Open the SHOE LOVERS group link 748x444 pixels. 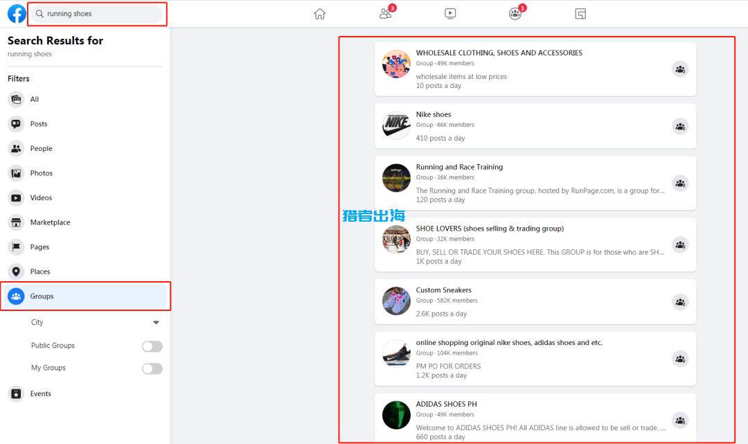(490, 229)
